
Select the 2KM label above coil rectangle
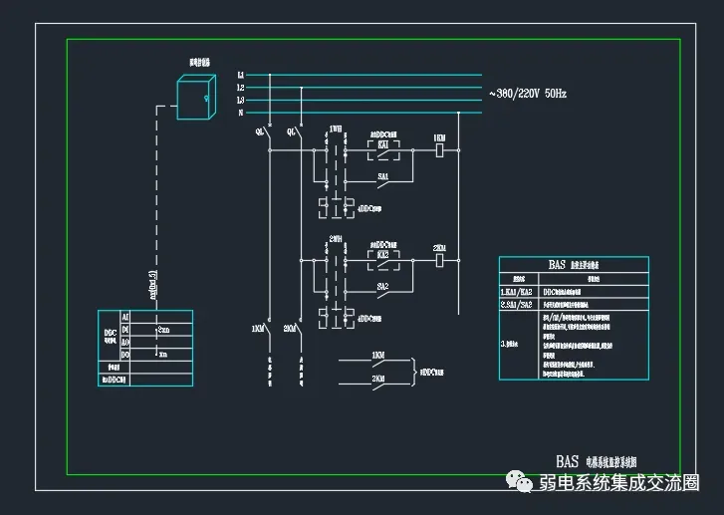click(x=439, y=248)
